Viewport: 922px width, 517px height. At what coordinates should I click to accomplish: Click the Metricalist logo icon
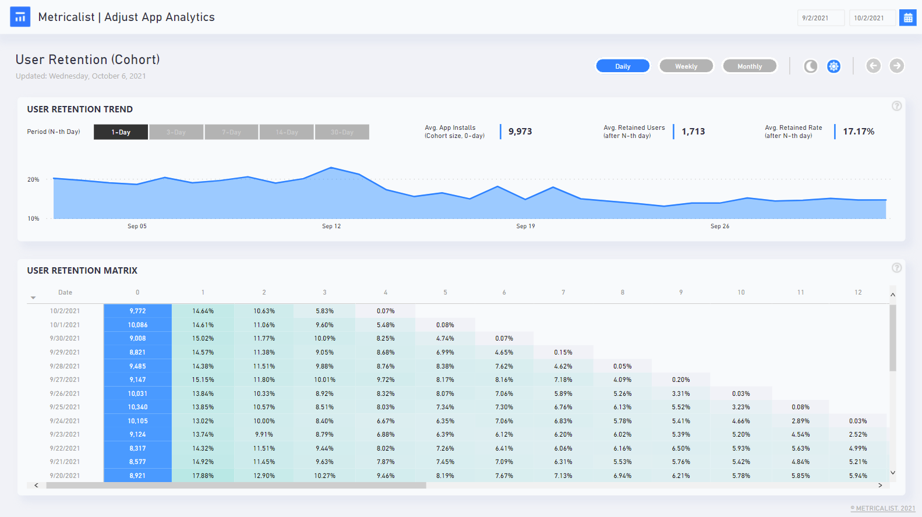20,17
